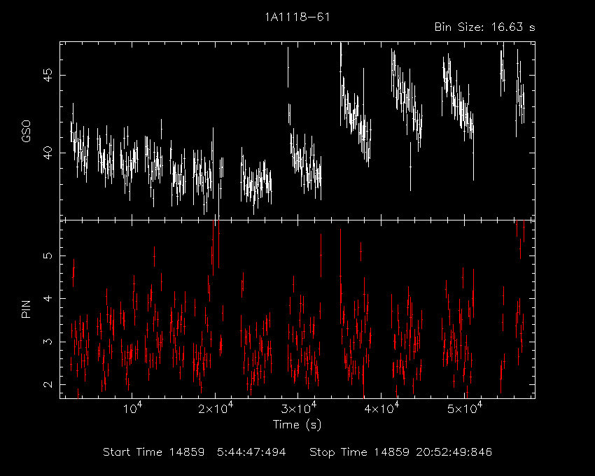Click the 'Time (s)' x-axis label
Viewport: 595px width, 476px height.
(297, 424)
